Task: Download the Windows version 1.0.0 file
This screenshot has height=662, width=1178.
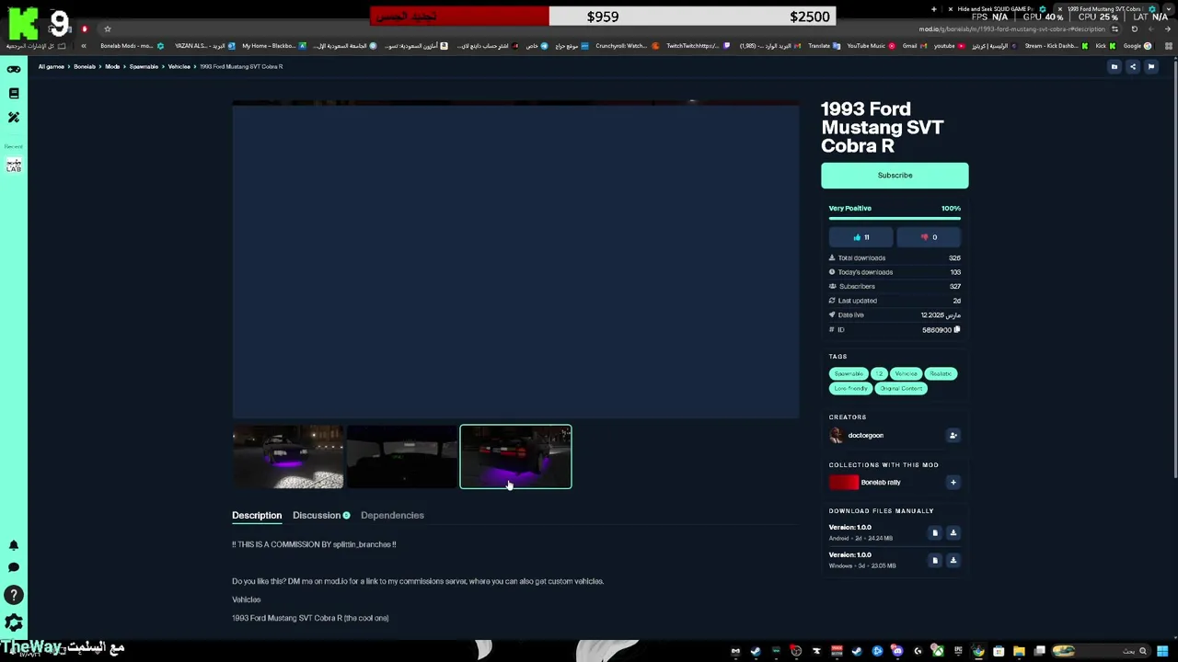Action: point(953,560)
